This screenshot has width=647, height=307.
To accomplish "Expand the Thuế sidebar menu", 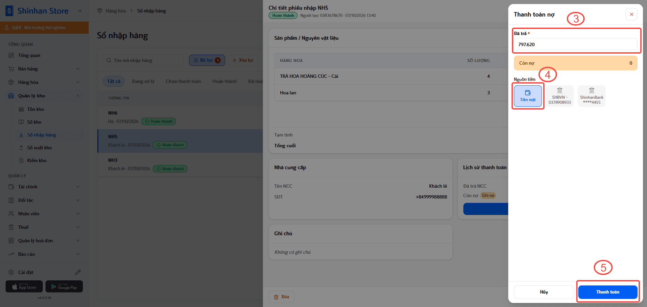I will pyautogui.click(x=44, y=227).
